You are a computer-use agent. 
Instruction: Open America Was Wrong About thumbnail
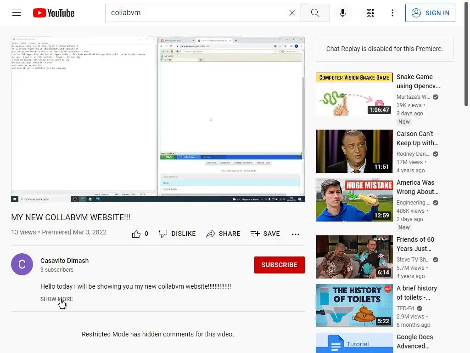[x=354, y=200]
